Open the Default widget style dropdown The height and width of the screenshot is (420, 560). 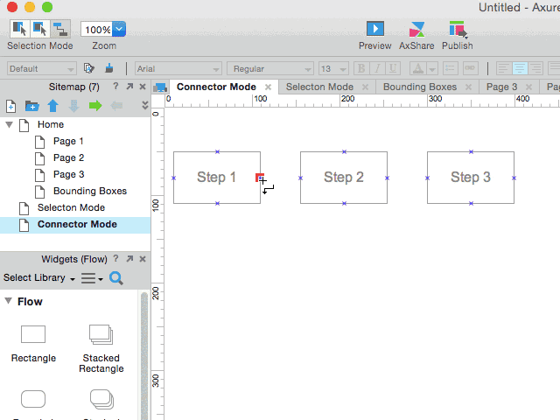pyautogui.click(x=41, y=68)
